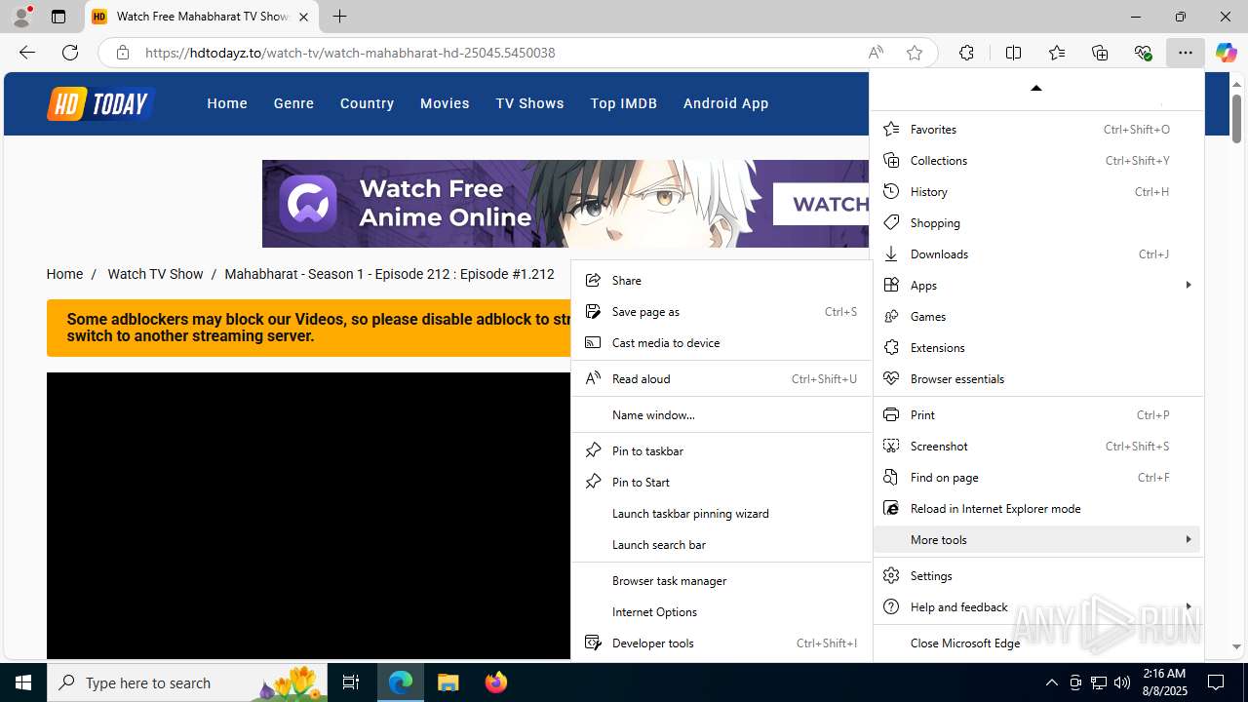Open File Explorer from taskbar
The image size is (1248, 702).
point(448,682)
